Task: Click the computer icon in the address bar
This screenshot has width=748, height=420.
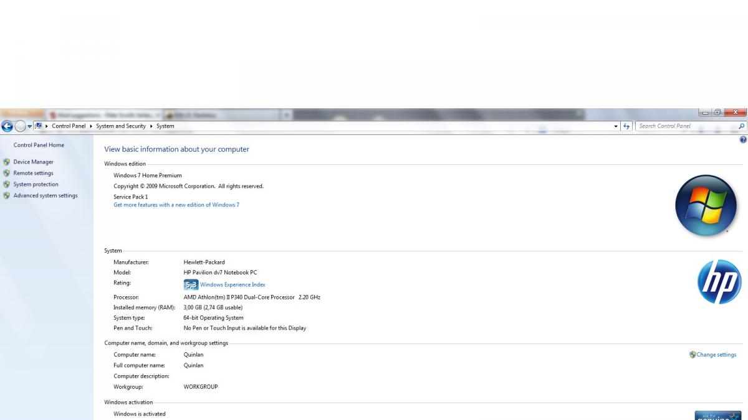Action: pyautogui.click(x=39, y=126)
